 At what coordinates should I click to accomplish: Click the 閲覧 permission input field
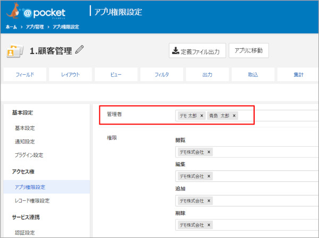click(247, 152)
